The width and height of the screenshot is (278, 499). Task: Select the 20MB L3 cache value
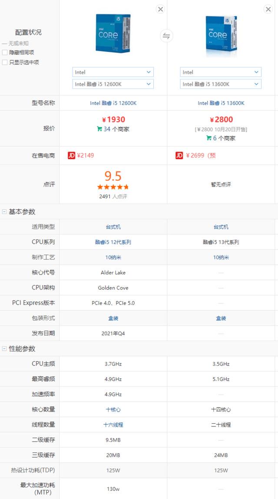pos(113,455)
